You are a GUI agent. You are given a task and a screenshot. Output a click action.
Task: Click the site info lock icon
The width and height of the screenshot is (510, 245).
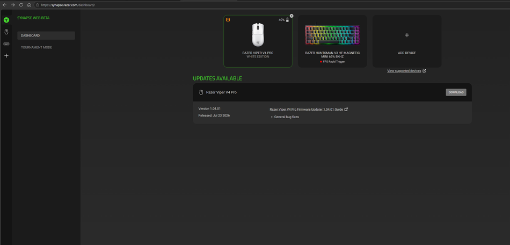38,5
